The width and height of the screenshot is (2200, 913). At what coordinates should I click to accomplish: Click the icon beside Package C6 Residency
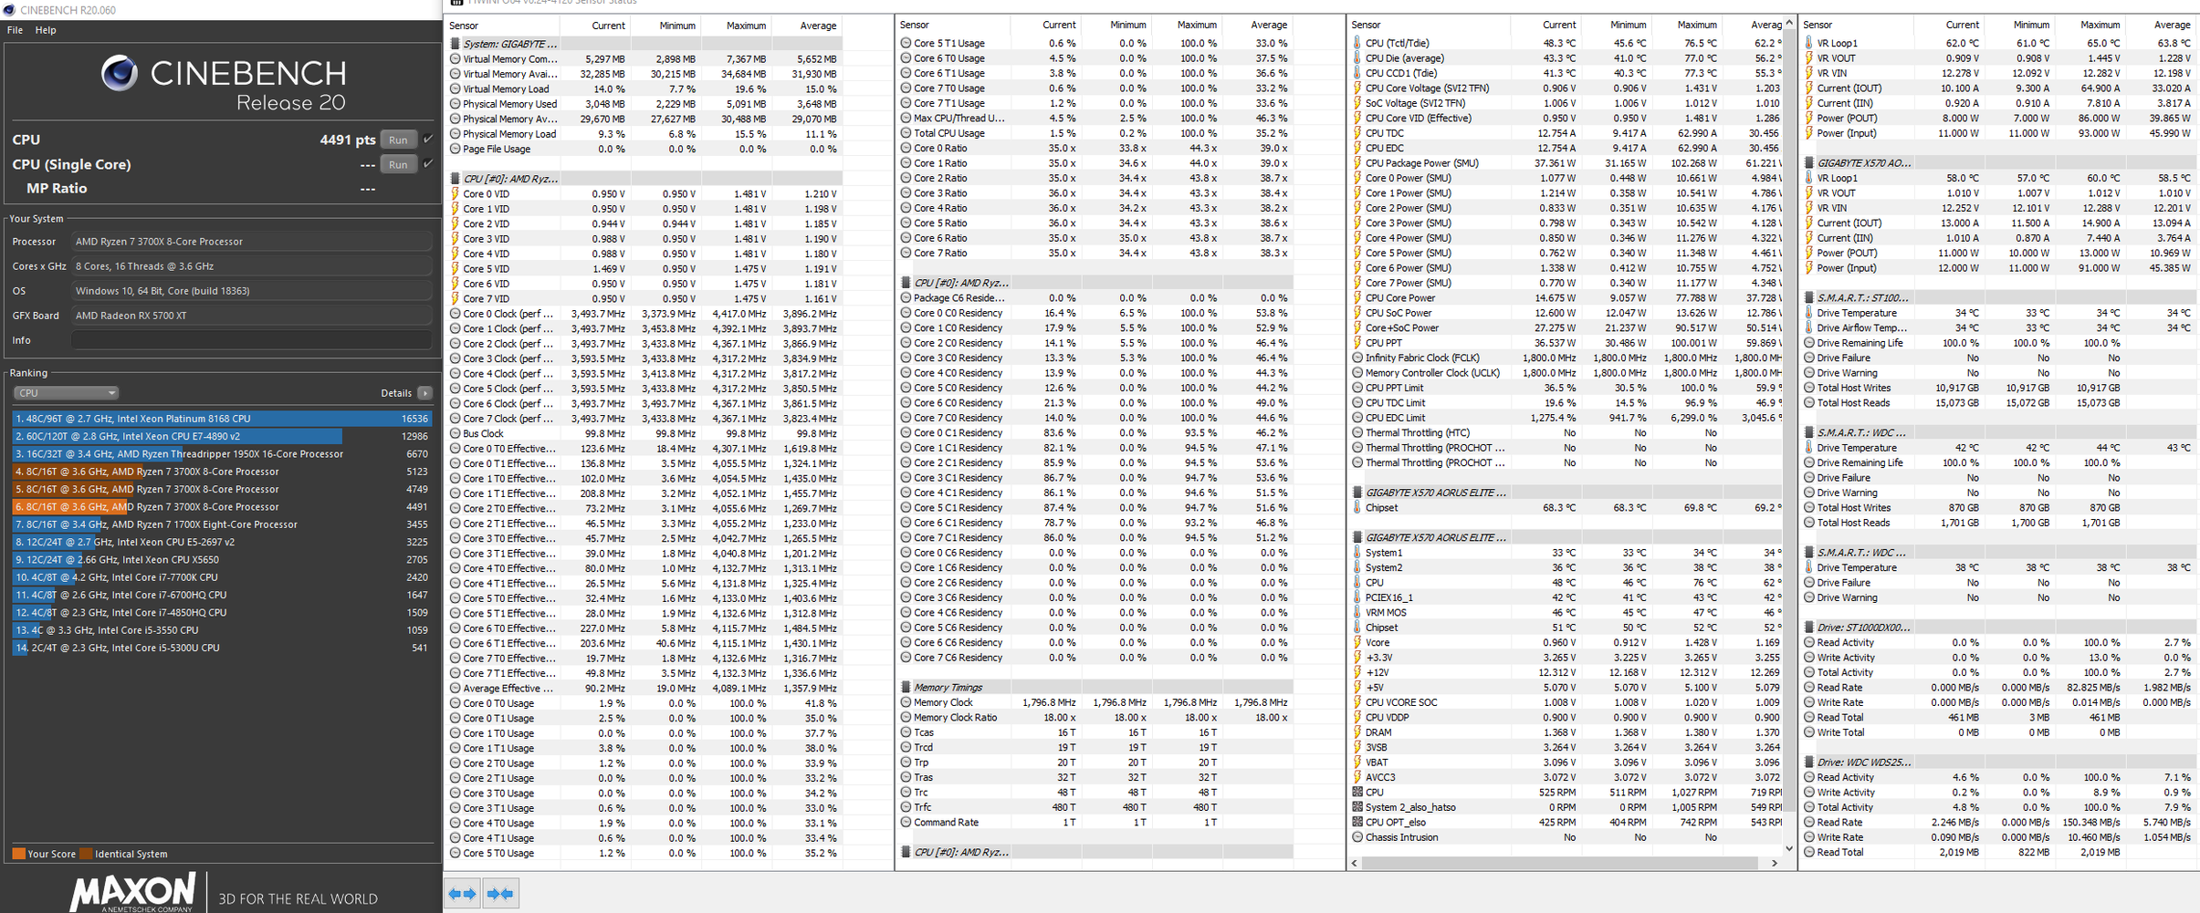(x=906, y=297)
